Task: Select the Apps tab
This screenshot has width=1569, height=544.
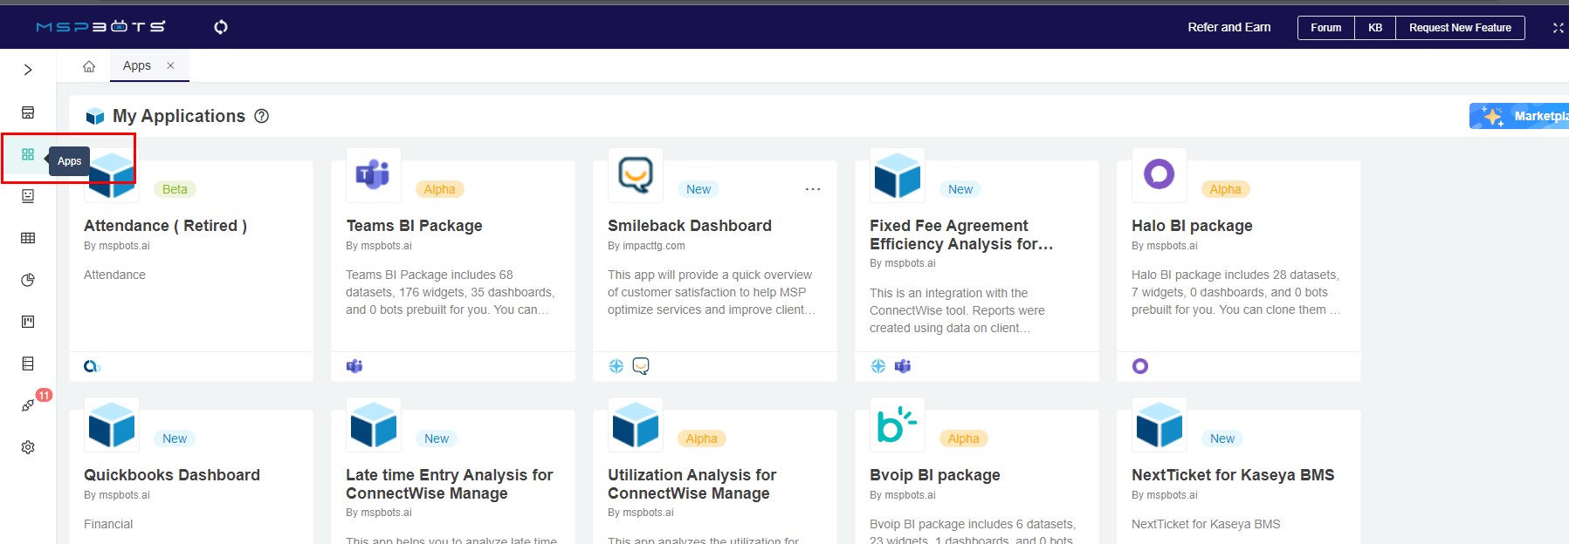Action: coord(137,65)
